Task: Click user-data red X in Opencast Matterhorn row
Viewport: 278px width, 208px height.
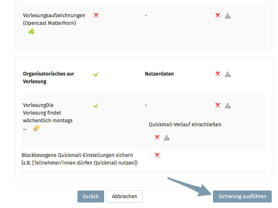Action: coord(218,15)
